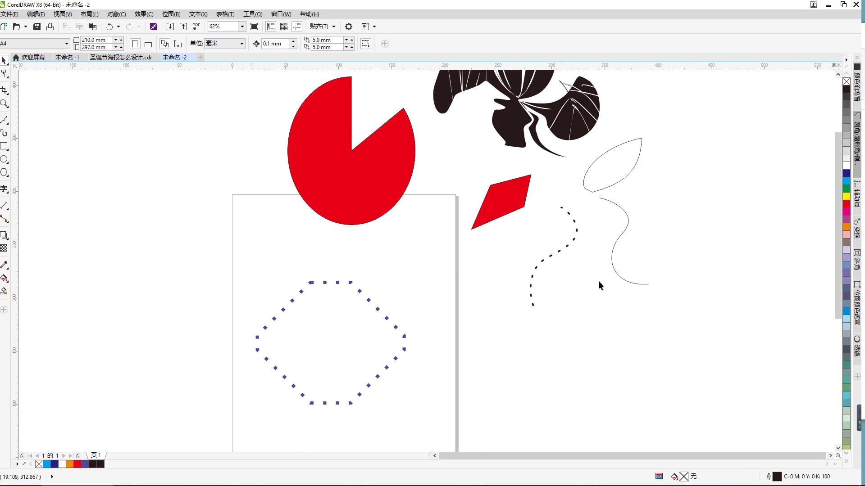
Task: Click the Import icon
Action: (170, 27)
